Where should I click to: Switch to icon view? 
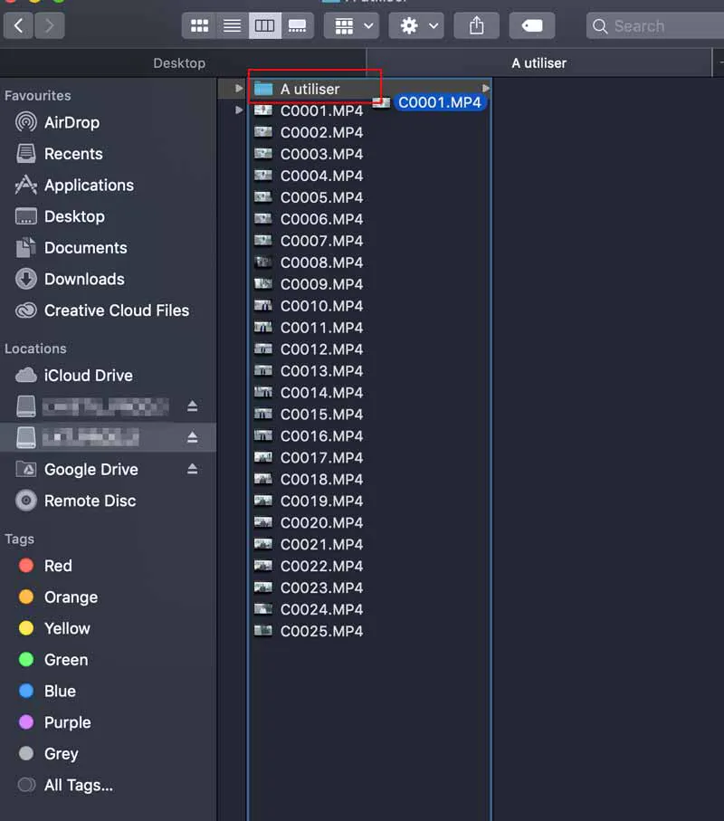tap(199, 25)
